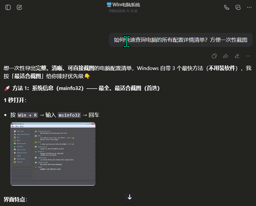Start a new chat with the compose icon
256x206 pixels.
coord(19,7)
